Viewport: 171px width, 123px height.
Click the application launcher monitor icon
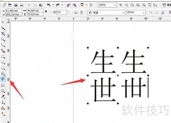tap(82, 5)
